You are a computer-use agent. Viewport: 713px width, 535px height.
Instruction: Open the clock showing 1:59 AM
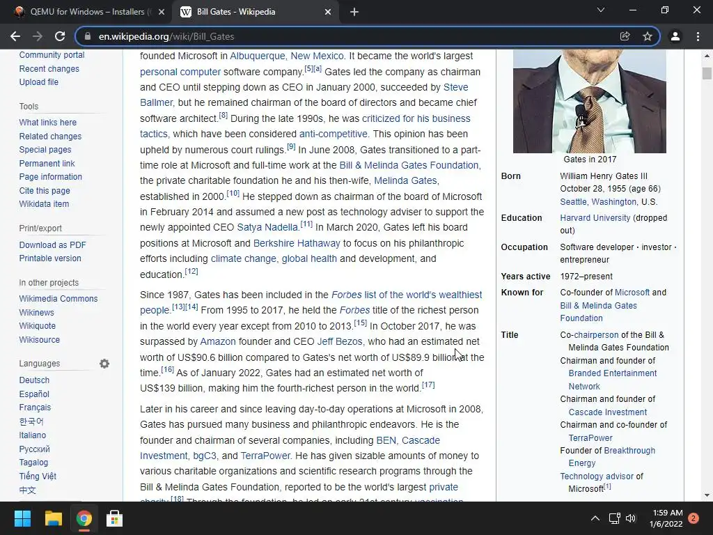(666, 518)
